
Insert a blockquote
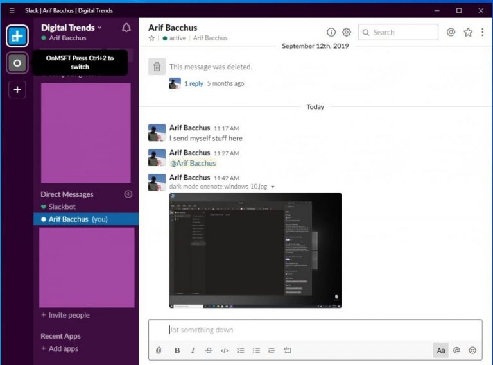tap(272, 350)
